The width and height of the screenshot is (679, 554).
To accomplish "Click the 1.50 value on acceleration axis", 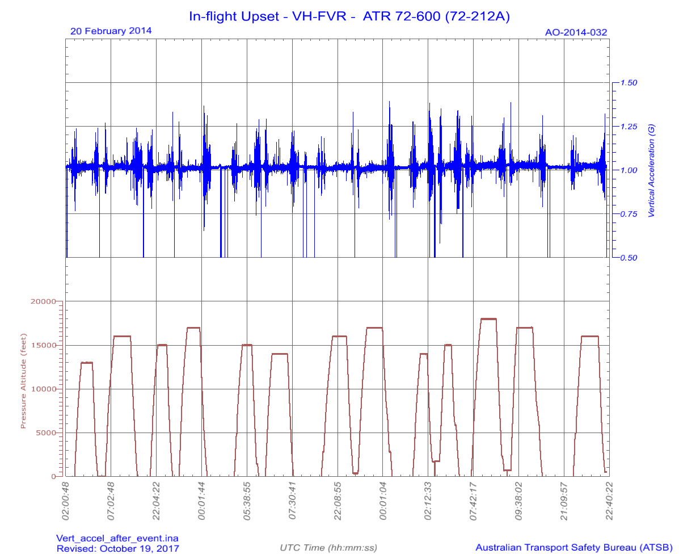I will click(x=629, y=83).
